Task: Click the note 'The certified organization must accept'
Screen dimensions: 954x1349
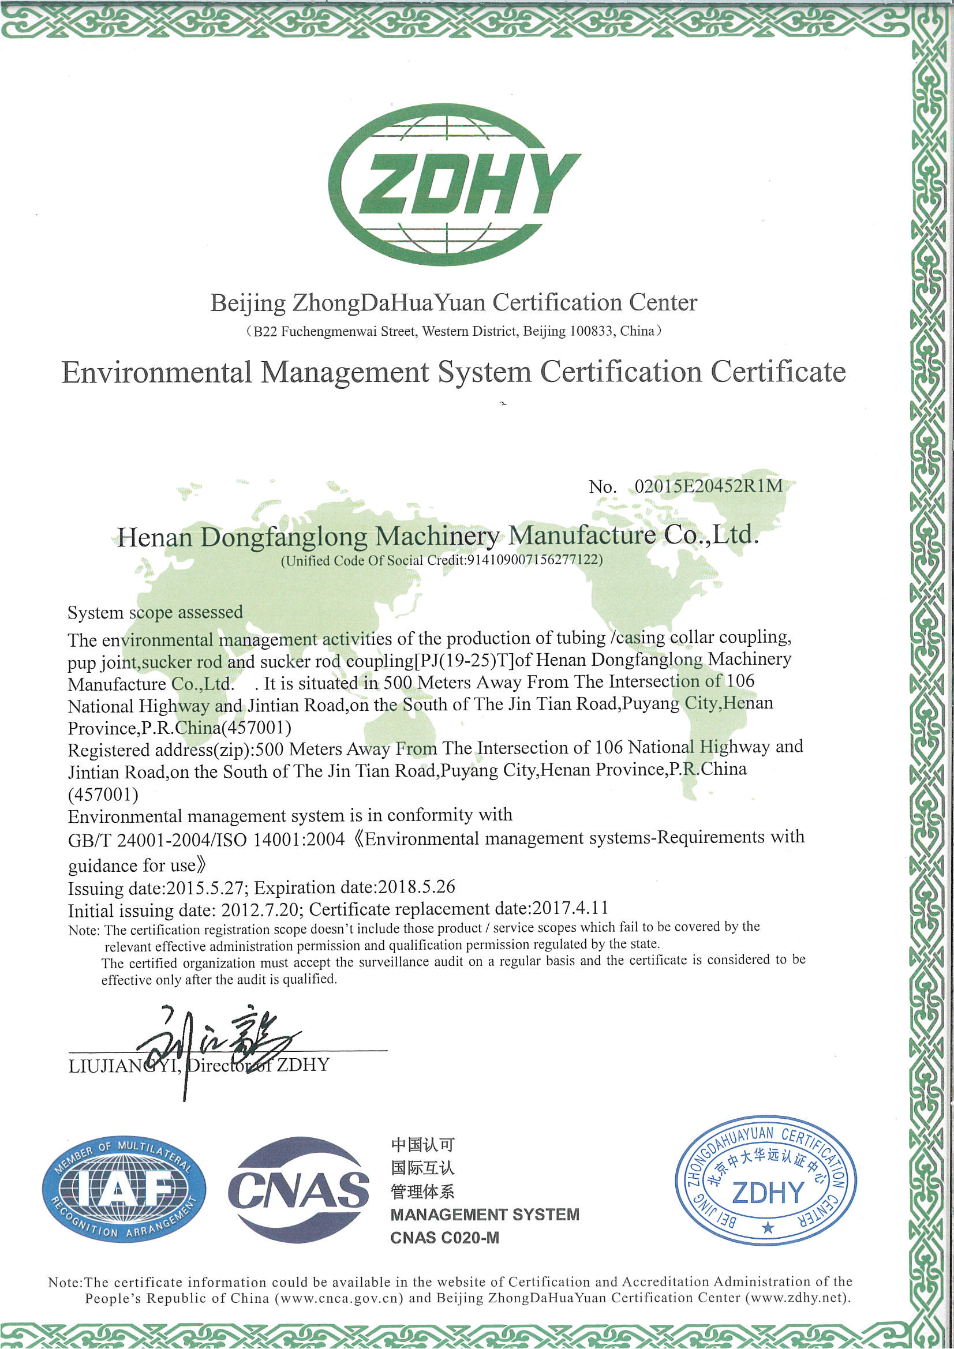Action: (x=453, y=970)
